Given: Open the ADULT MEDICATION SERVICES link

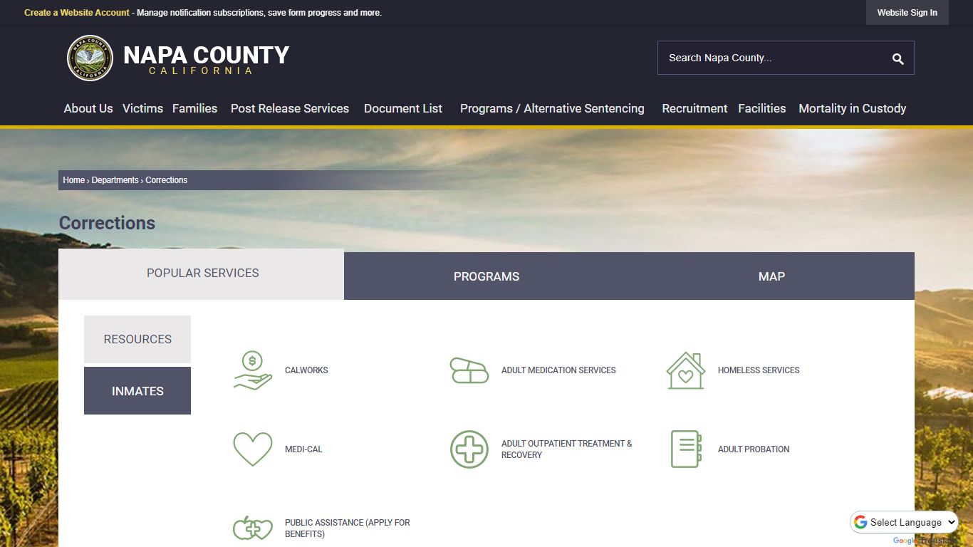Looking at the screenshot, I should pyautogui.click(x=558, y=370).
